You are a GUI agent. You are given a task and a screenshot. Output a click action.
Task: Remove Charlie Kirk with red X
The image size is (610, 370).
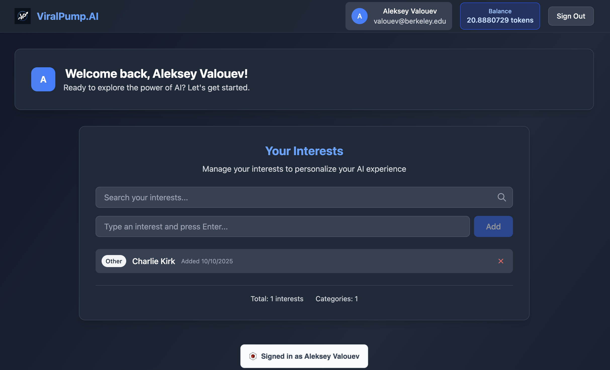point(501,261)
